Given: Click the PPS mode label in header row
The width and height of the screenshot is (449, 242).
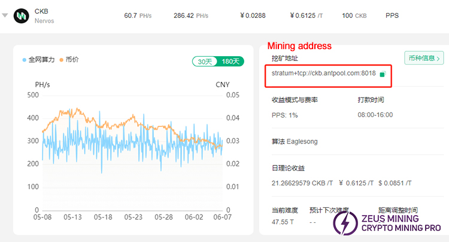Looking at the screenshot, I should point(392,16).
